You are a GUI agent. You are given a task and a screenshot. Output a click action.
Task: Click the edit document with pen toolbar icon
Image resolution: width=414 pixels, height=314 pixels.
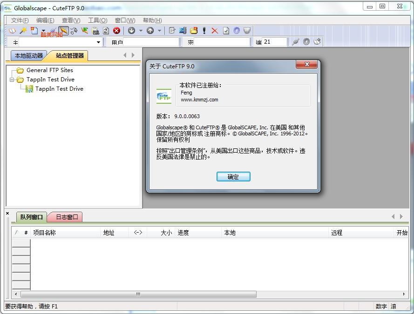pos(172,31)
